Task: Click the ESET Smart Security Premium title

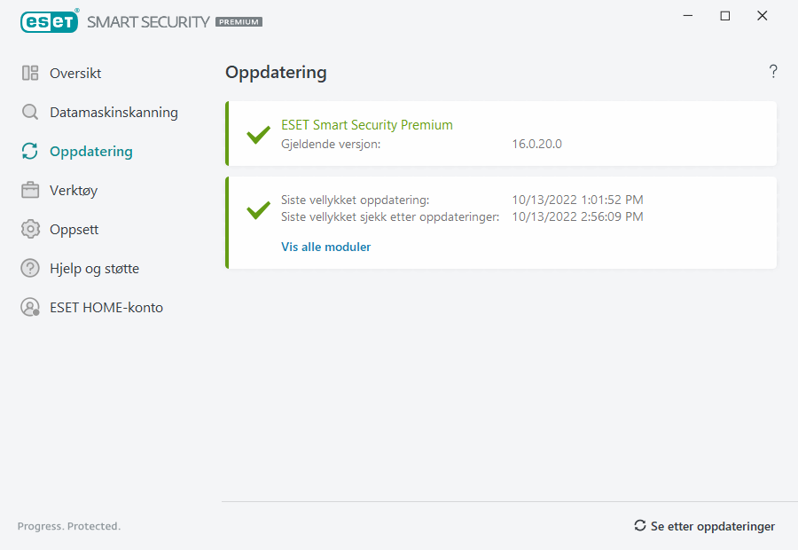Action: coord(367,125)
